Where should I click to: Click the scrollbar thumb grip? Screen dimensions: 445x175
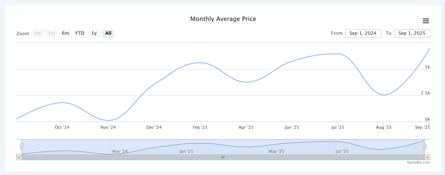tap(223, 157)
